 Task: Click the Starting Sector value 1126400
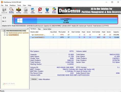pyautogui.click(x=70, y=64)
